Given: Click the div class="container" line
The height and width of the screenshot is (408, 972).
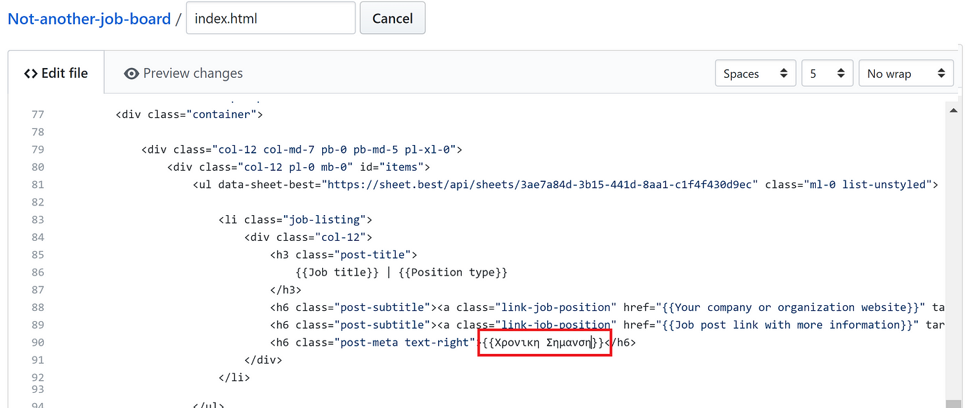Looking at the screenshot, I should tap(190, 114).
